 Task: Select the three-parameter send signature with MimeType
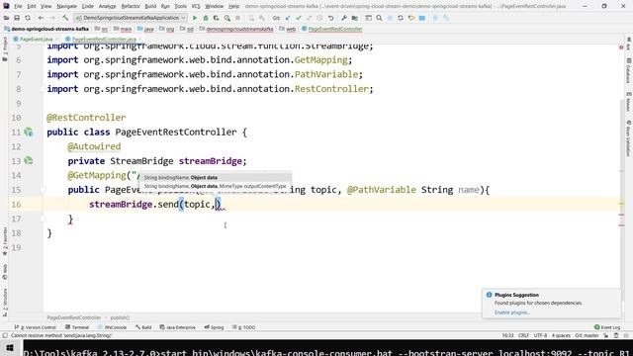(216, 186)
